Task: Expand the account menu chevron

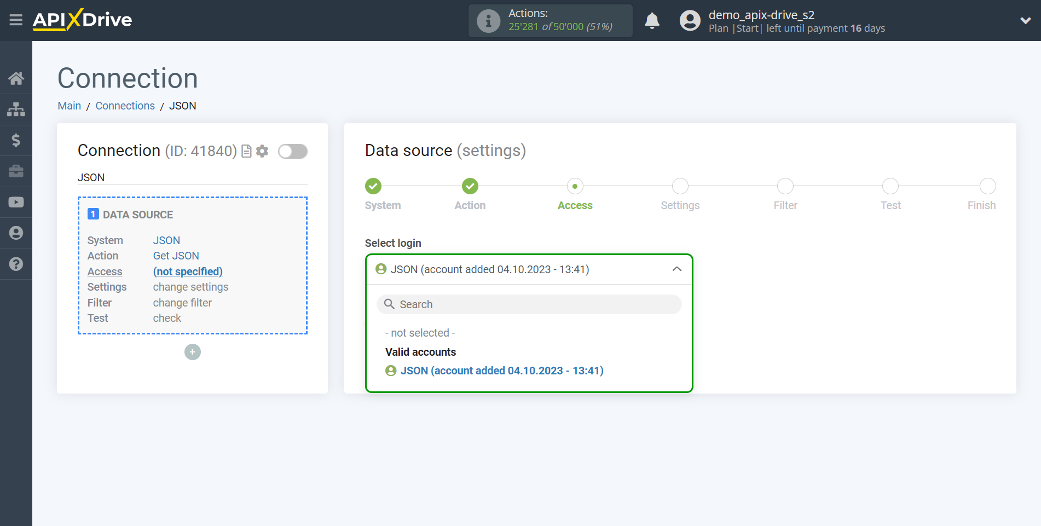Action: click(x=1025, y=21)
